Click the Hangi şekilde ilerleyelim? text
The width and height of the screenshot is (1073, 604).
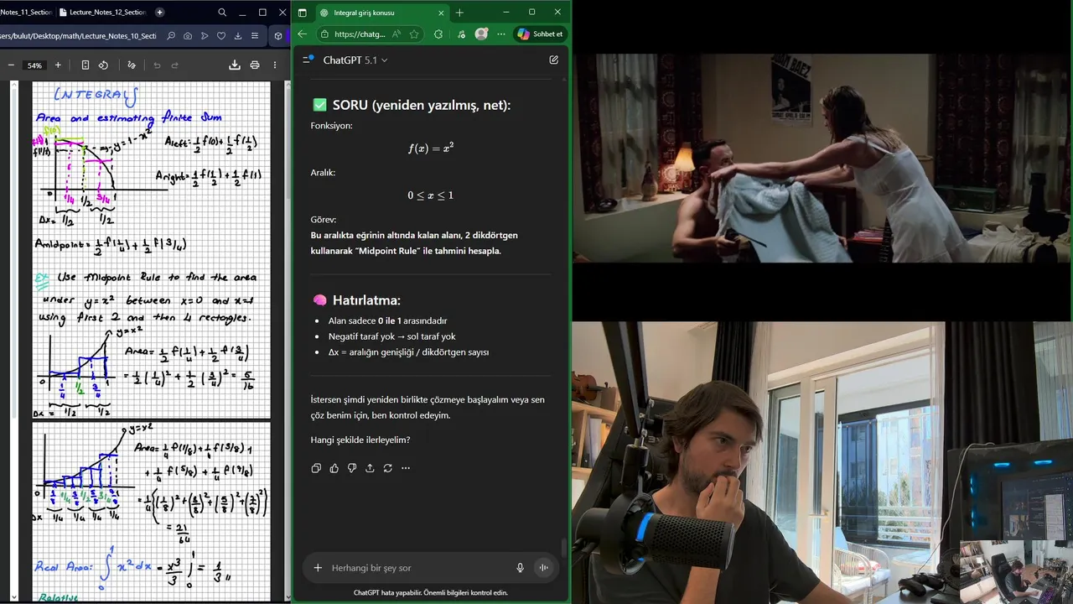pyautogui.click(x=360, y=440)
